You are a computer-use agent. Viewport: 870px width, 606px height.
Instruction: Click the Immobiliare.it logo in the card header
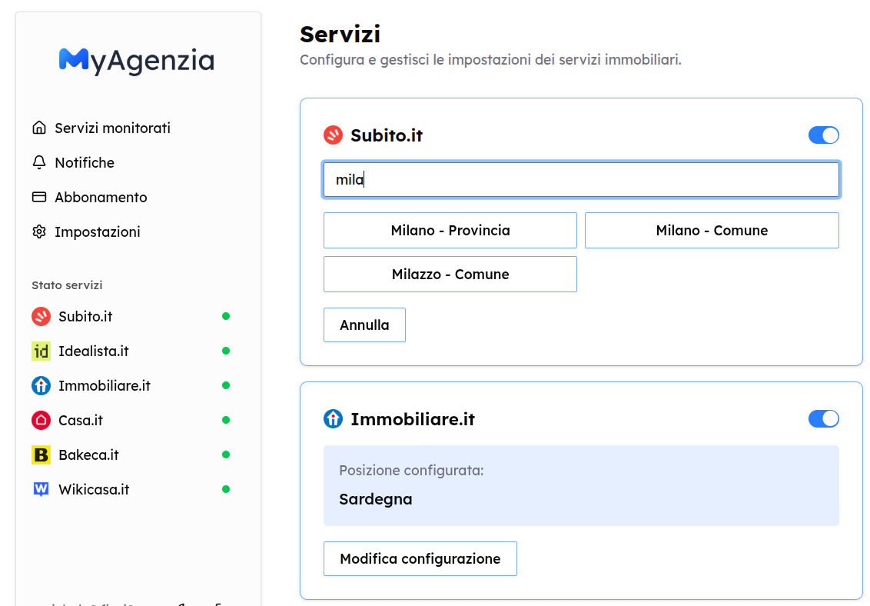(333, 418)
